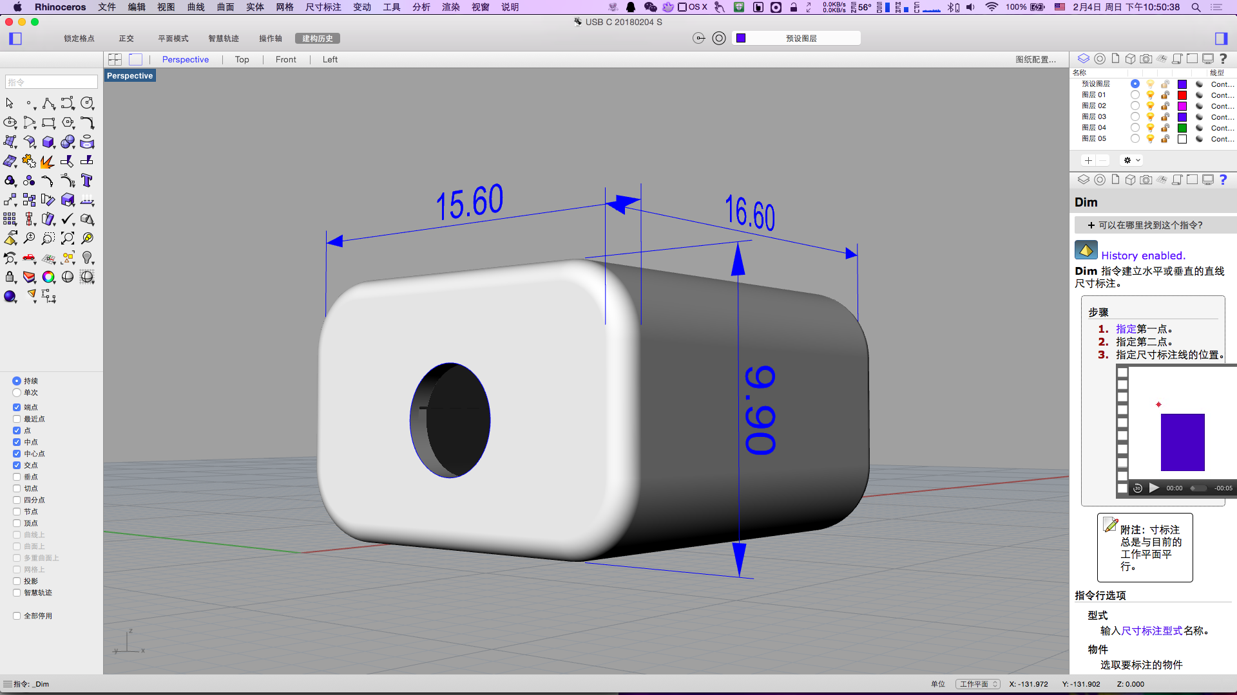Image resolution: width=1237 pixels, height=695 pixels.
Task: Select the 3D Text object tool
Action: click(x=87, y=181)
